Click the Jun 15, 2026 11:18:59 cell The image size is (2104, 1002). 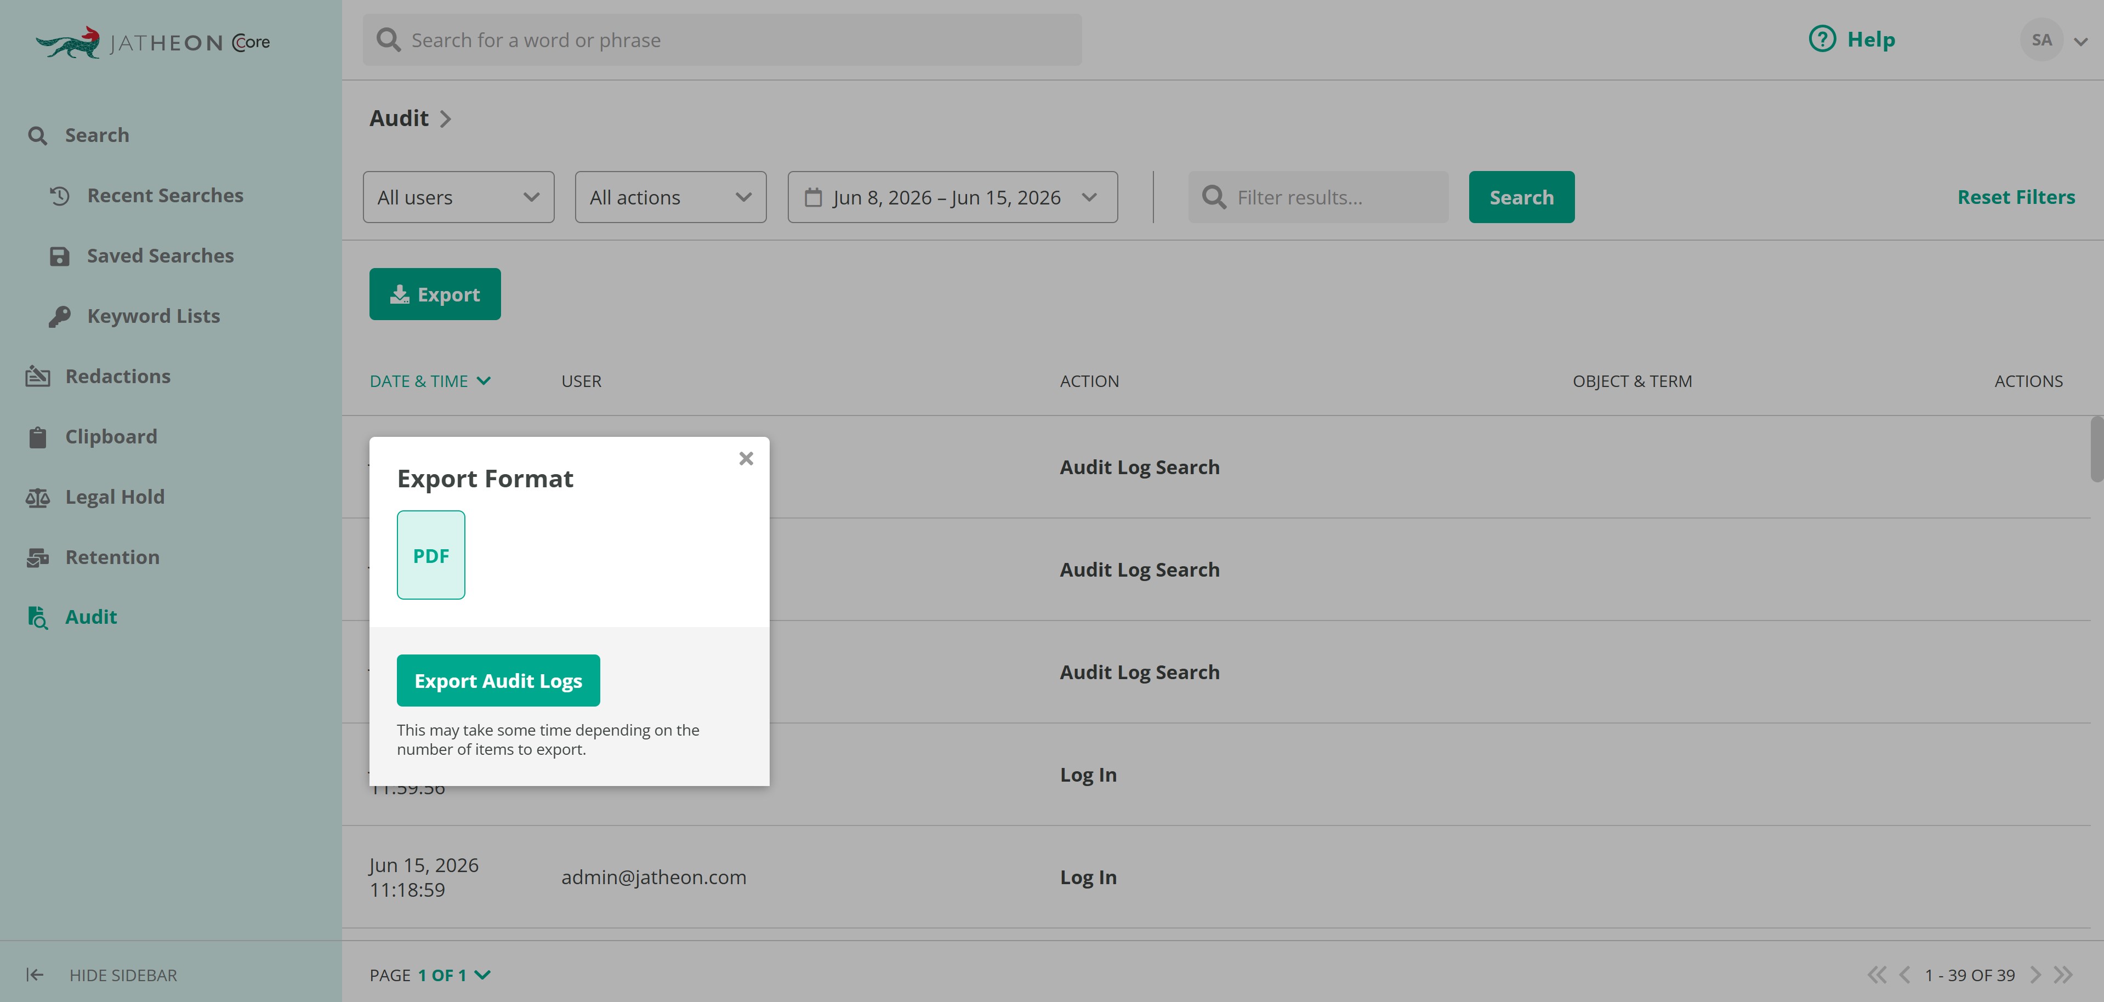[424, 877]
